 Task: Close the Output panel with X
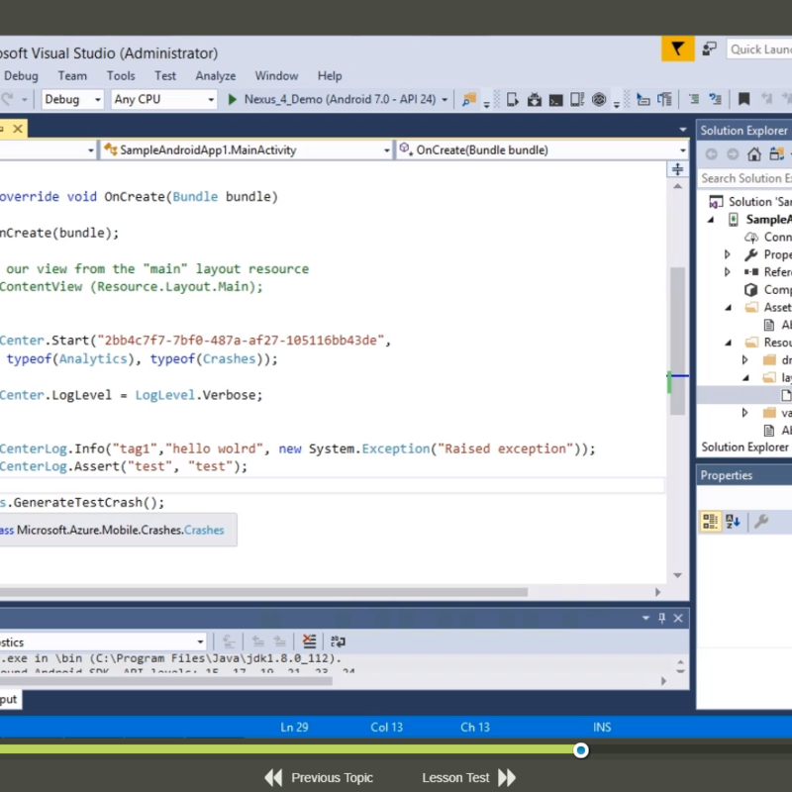678,618
